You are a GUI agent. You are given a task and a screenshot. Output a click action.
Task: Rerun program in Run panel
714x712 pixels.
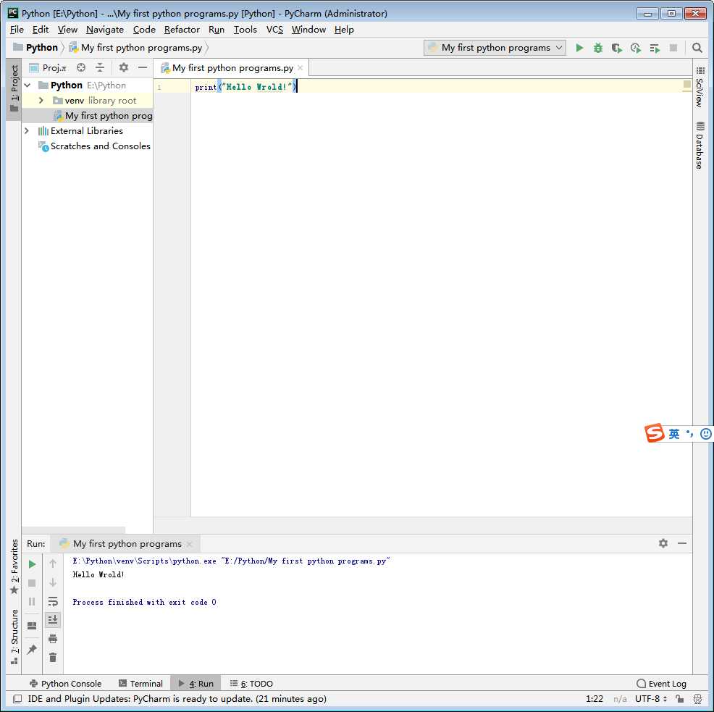pyautogui.click(x=32, y=564)
